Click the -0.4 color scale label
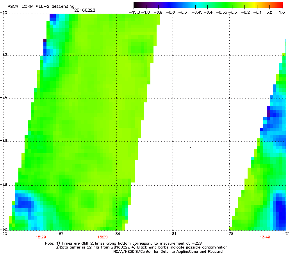This screenshot has width=289, height=254. (x=208, y=13)
